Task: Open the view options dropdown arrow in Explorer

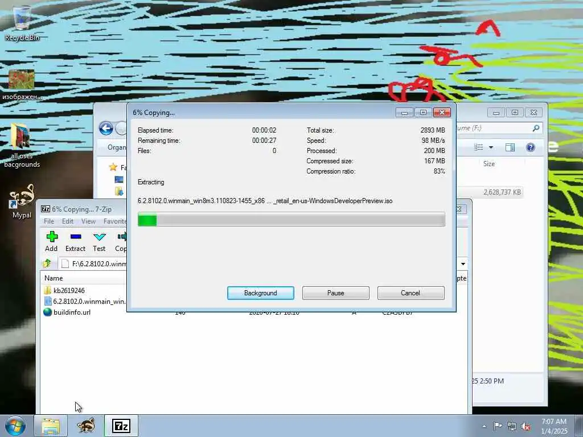Action: tap(491, 147)
